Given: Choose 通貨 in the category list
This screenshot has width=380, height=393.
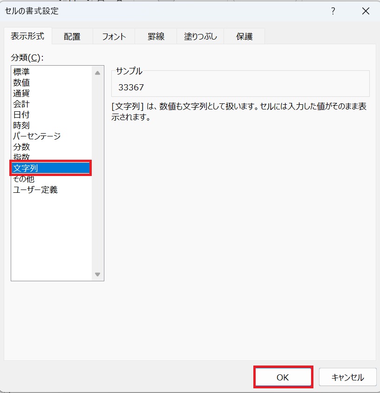Looking at the screenshot, I should tap(52, 93).
